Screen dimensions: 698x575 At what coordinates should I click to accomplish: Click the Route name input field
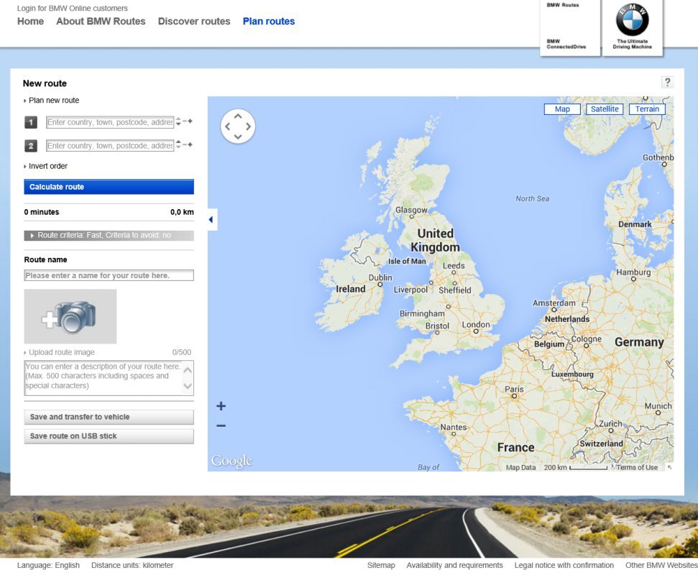pyautogui.click(x=109, y=275)
